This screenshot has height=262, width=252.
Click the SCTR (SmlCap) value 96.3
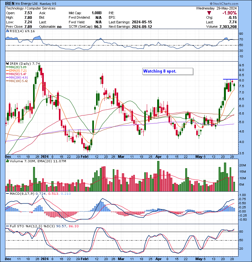(x=98, y=27)
